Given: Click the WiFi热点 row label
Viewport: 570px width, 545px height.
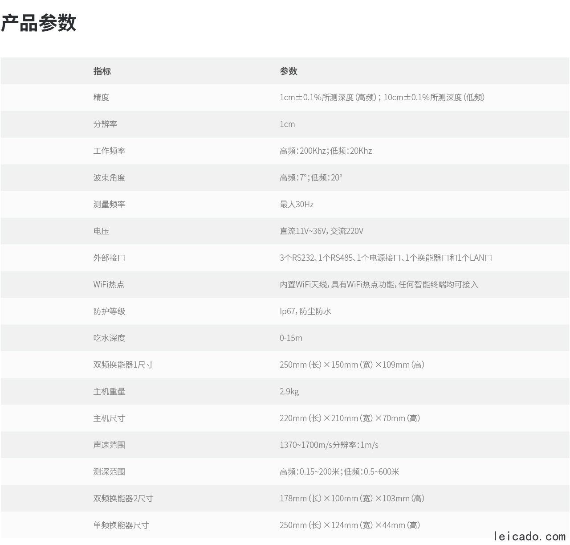Looking at the screenshot, I should click(x=109, y=285).
